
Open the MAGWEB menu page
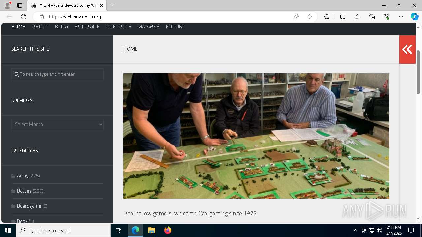[x=148, y=27]
